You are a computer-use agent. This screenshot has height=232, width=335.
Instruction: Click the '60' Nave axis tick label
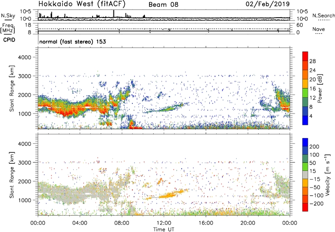(300, 25)
